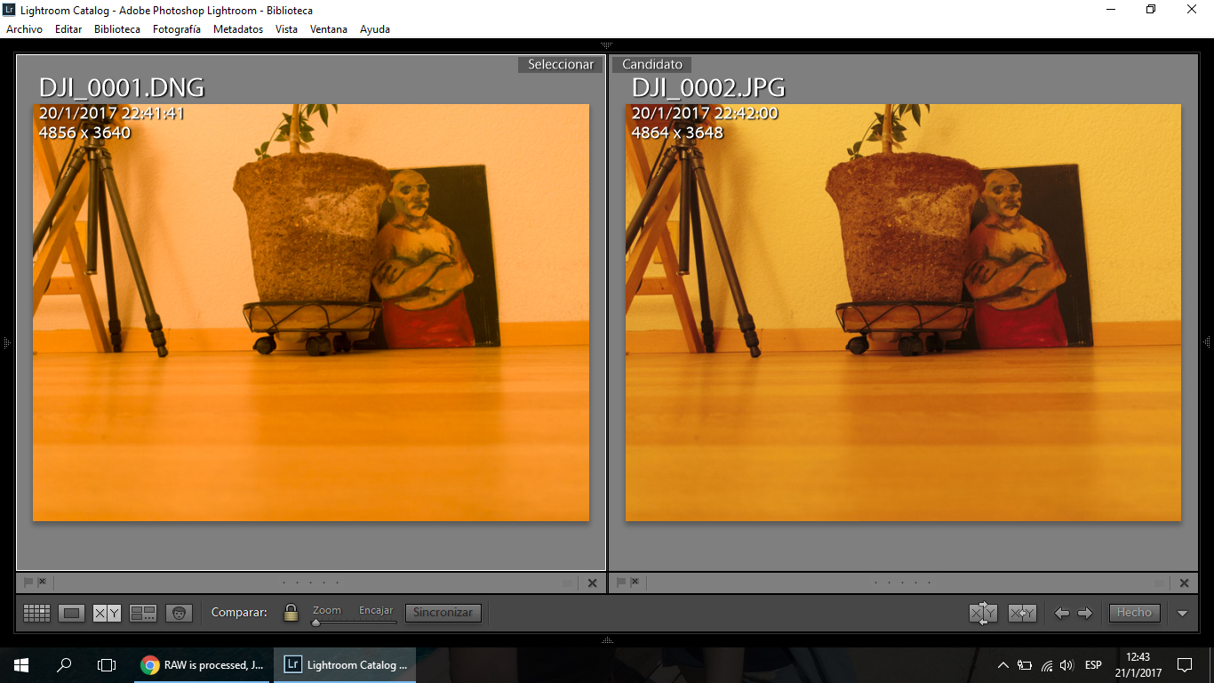Switch to the Chrome RAW is processed window
The width and height of the screenshot is (1214, 683).
[203, 664]
